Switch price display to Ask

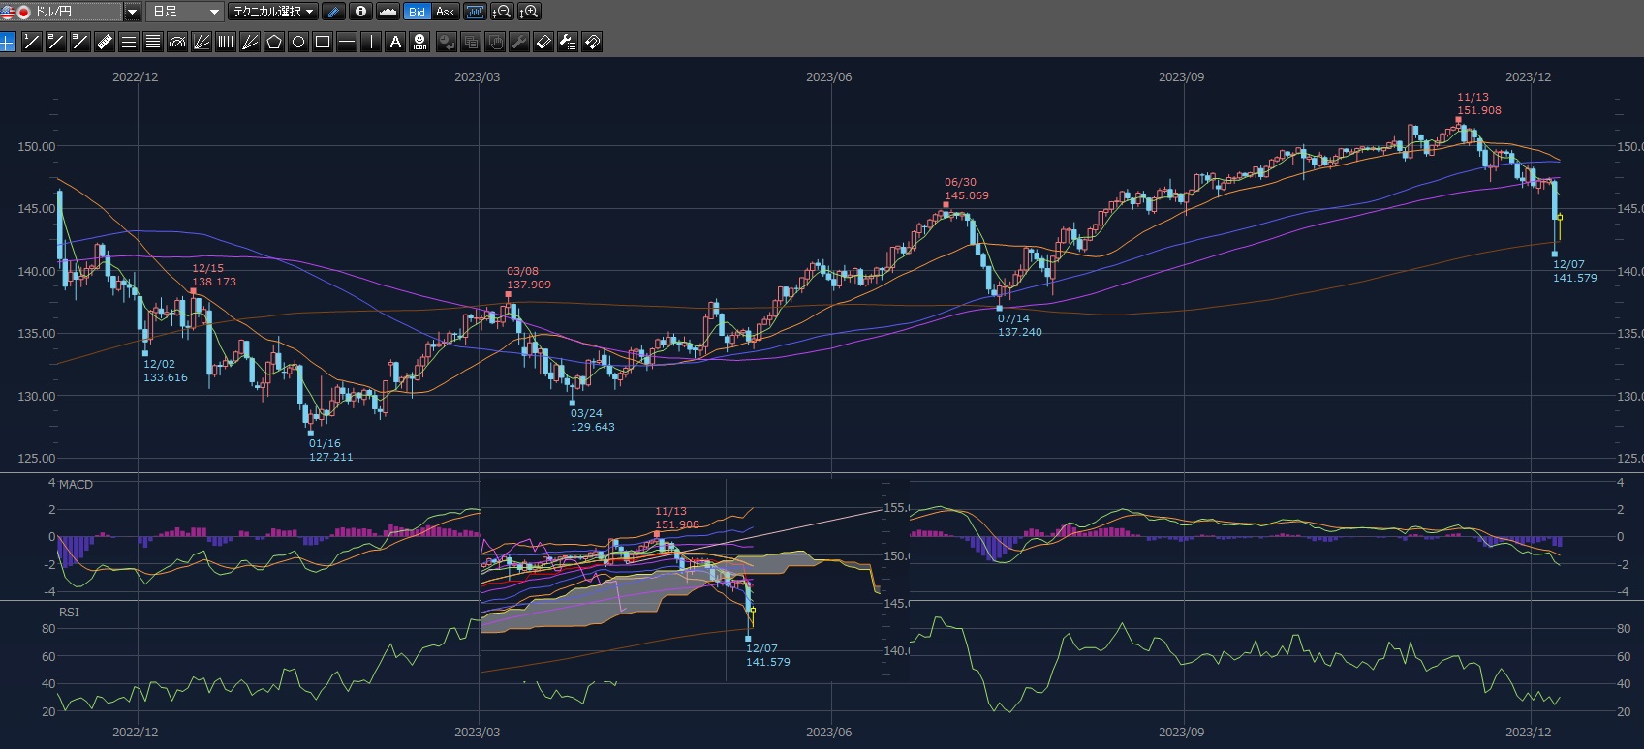coord(445,12)
